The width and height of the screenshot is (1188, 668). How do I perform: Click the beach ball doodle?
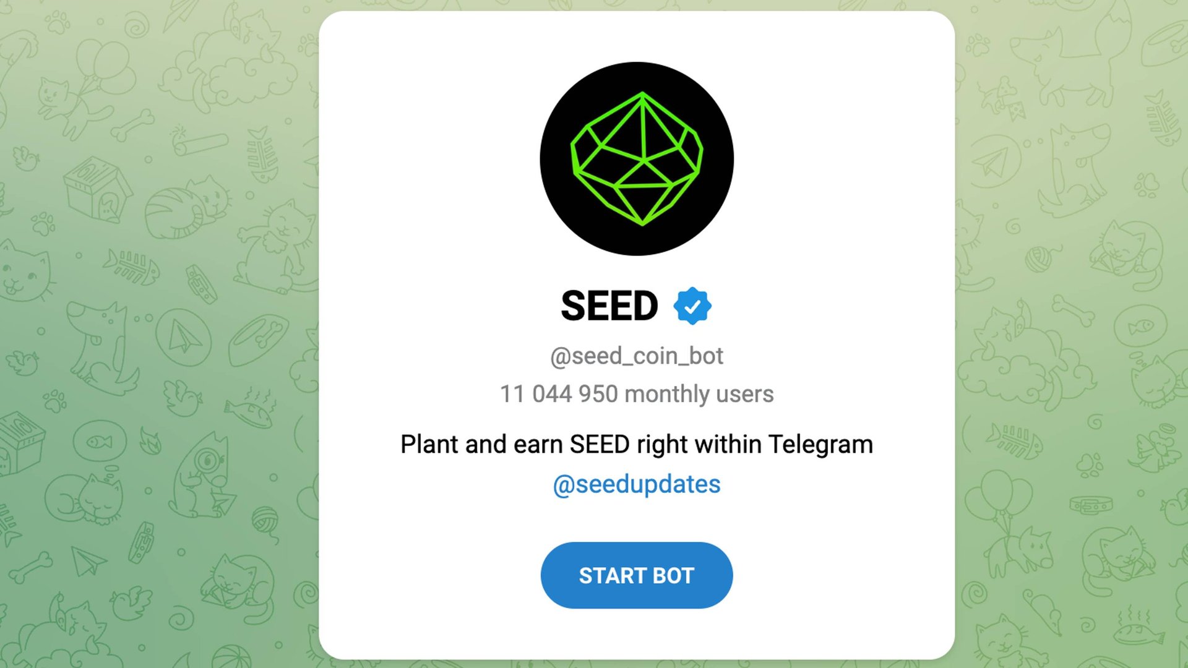pyautogui.click(x=231, y=657)
